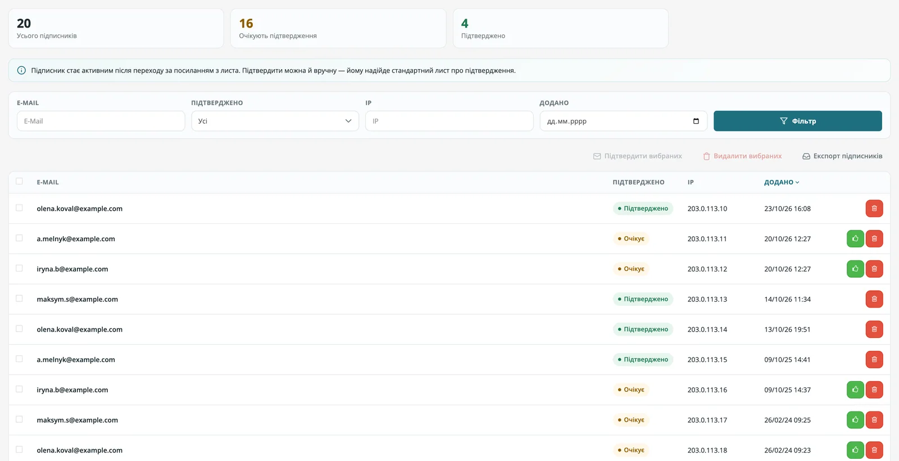
Task: Delete subscriber with IP 203.0.113.16
Action: [874, 390]
